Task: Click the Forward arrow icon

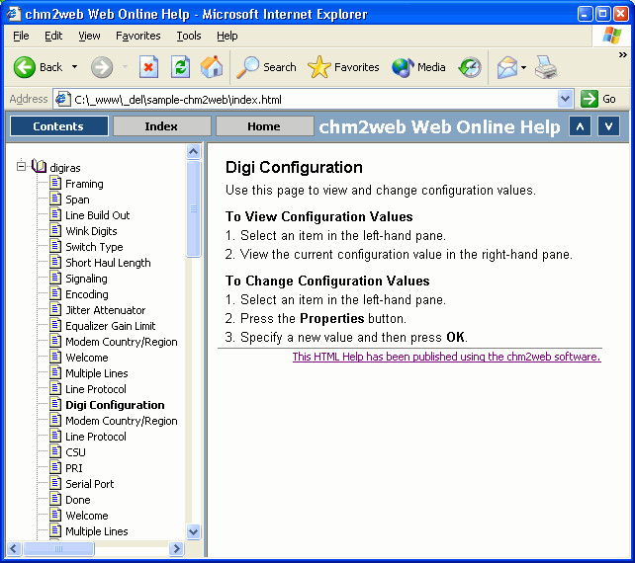Action: [x=101, y=67]
